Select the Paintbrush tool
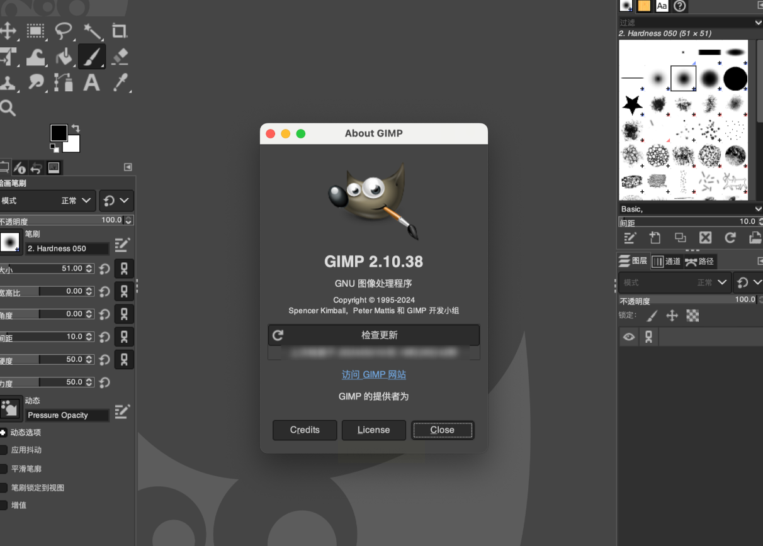 (92, 57)
